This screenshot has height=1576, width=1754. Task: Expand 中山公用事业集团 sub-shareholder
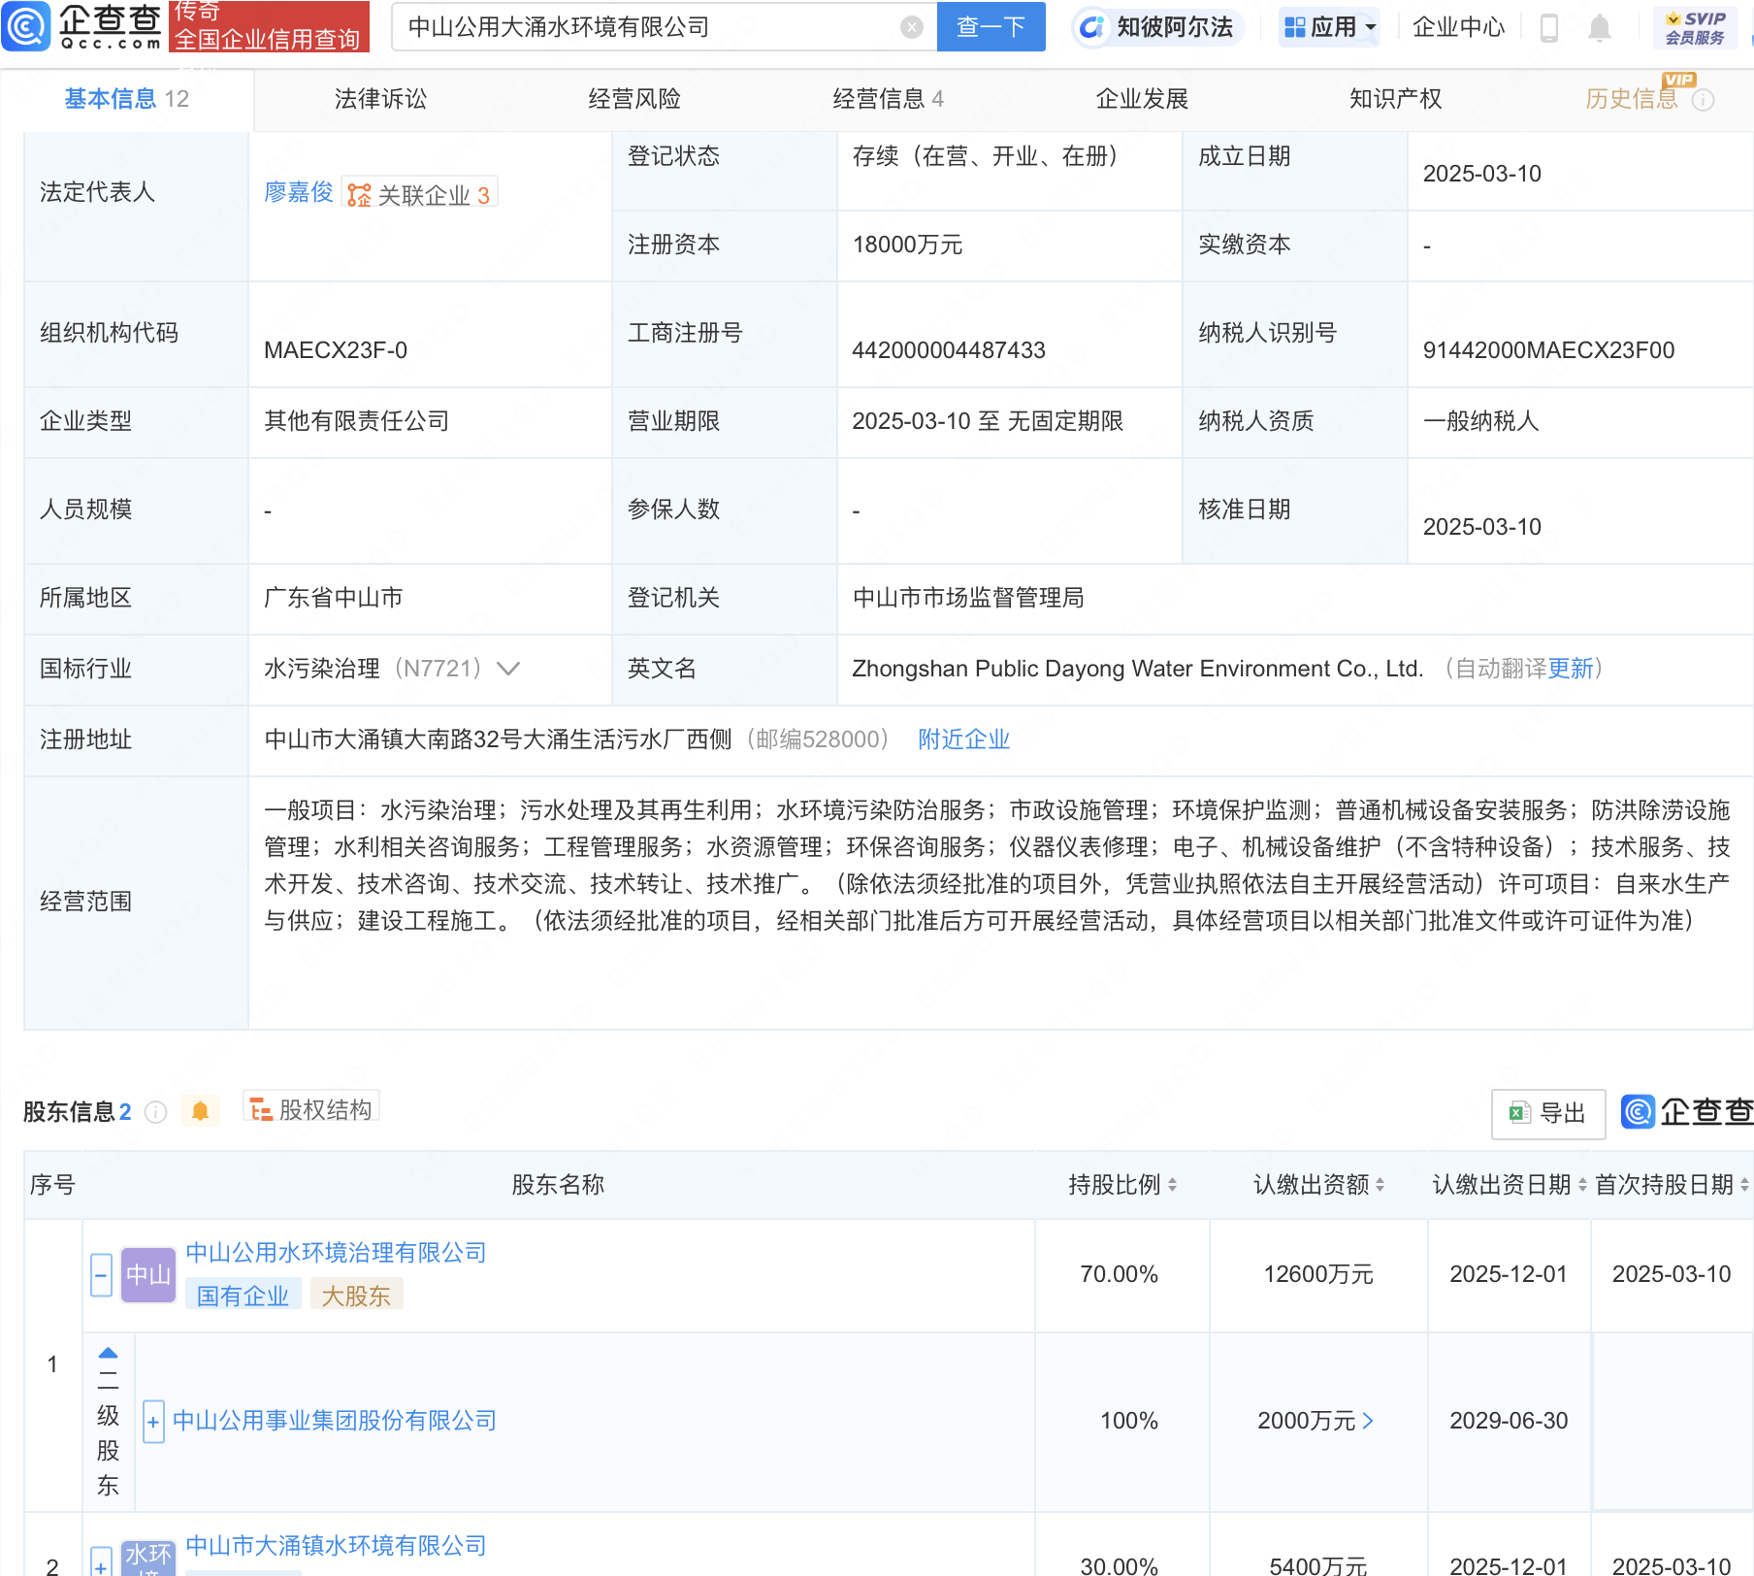(x=153, y=1422)
